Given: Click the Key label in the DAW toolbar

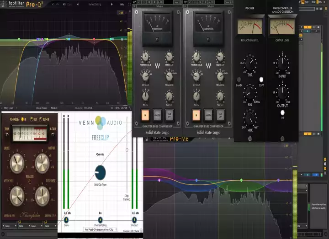Looking at the screenshot, I should (x=307, y=2).
